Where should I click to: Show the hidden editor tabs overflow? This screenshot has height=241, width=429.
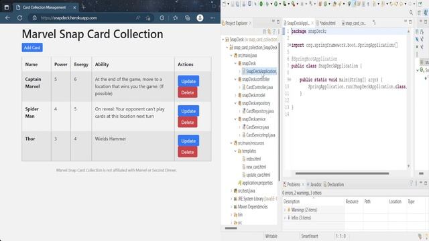(x=374, y=23)
